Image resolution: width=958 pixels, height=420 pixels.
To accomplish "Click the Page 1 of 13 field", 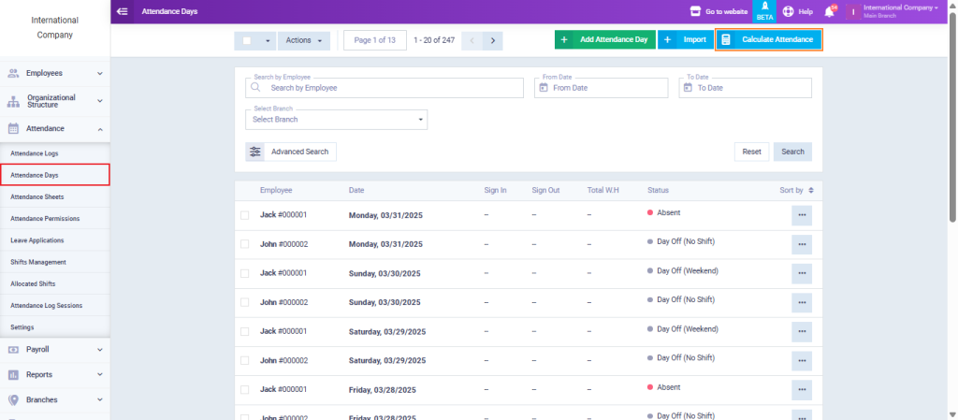I will click(x=375, y=40).
